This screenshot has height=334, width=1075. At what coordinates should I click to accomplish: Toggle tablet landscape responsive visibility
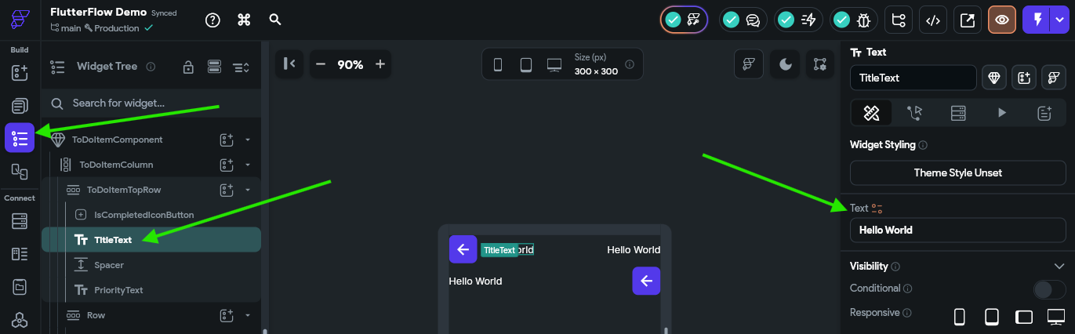point(1024,317)
